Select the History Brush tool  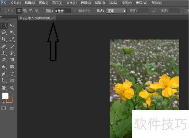point(12,53)
